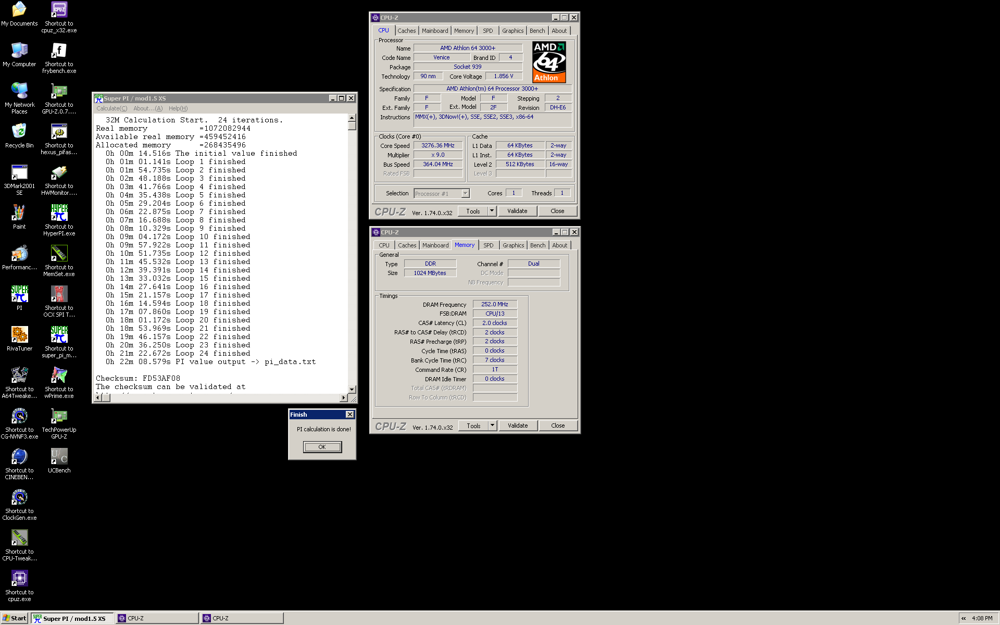Close the Finish dialog with X

[x=350, y=415]
